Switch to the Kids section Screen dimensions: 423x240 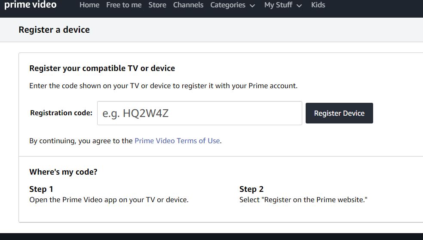318,5
